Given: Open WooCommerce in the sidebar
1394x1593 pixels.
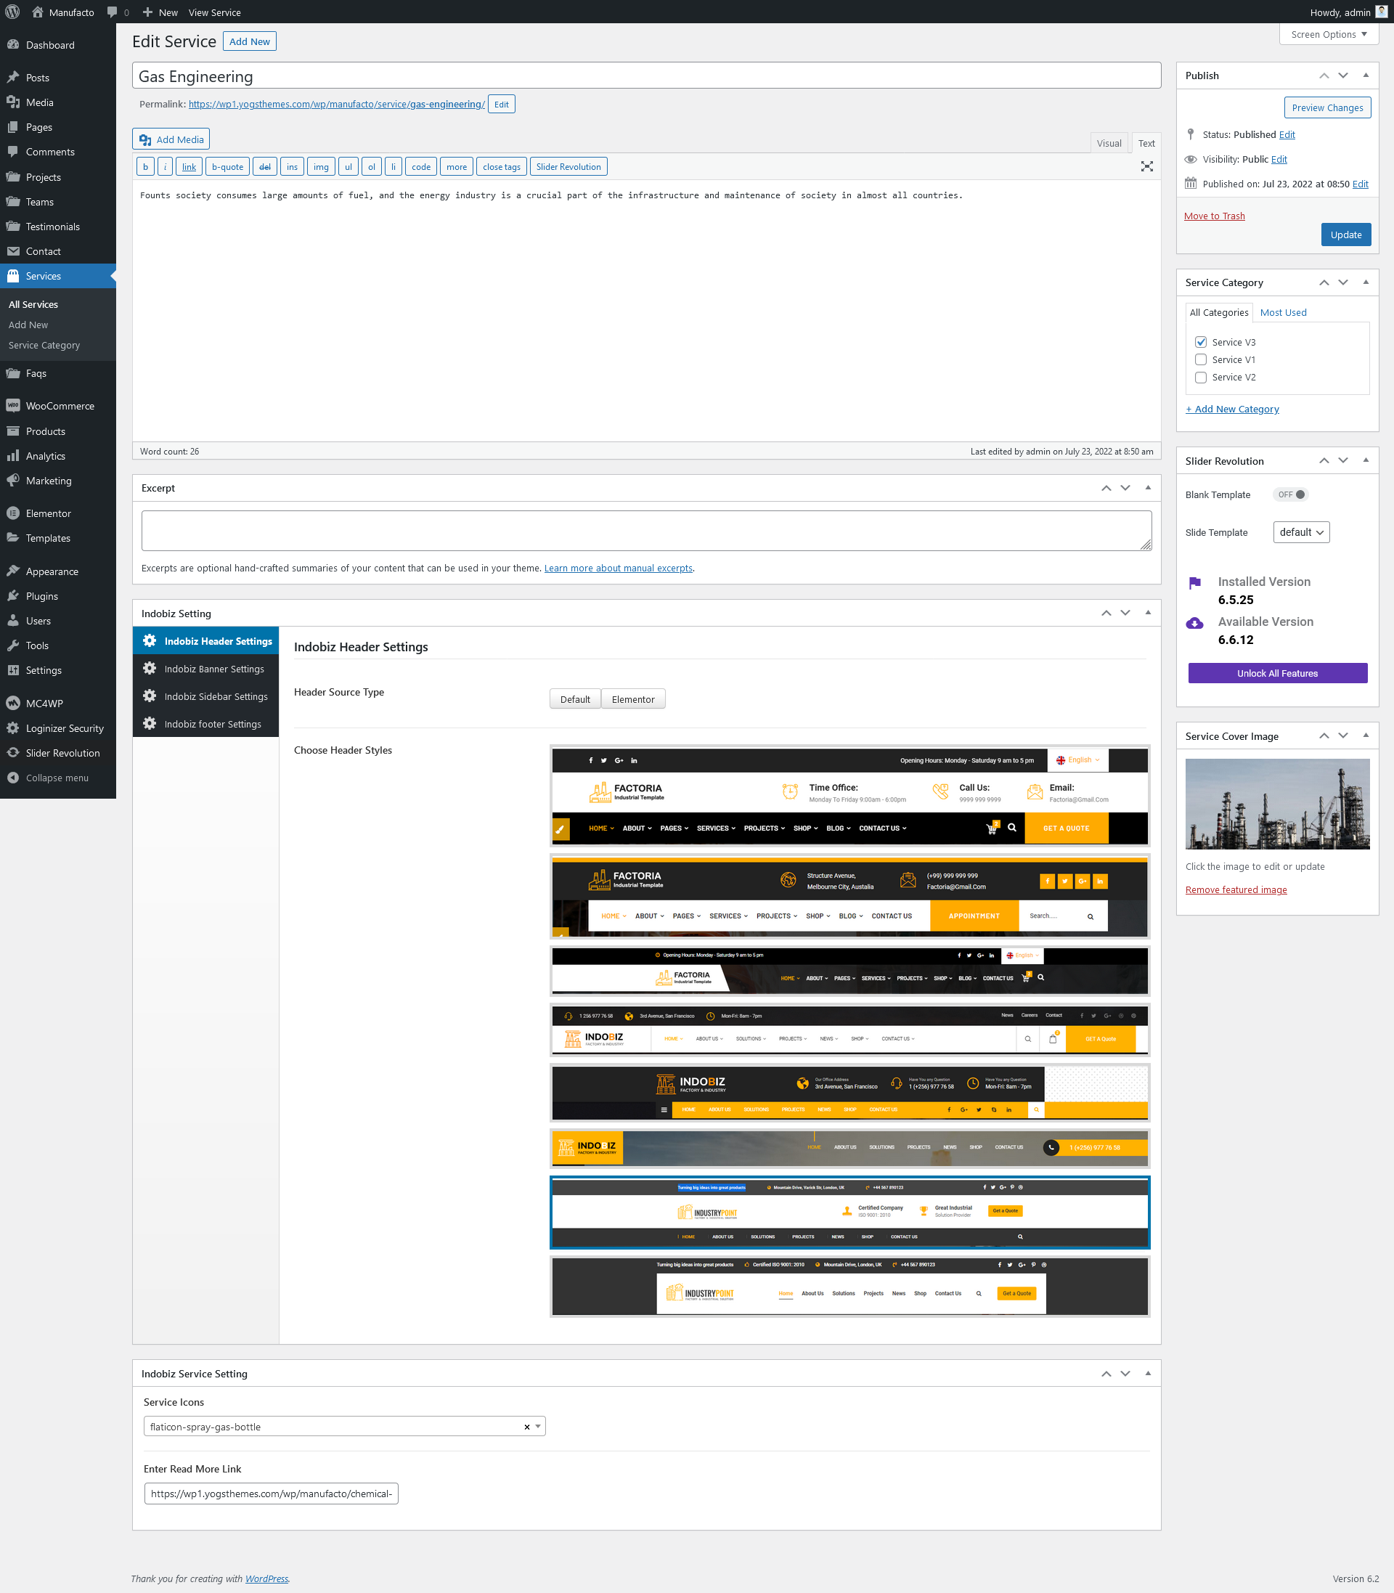Looking at the screenshot, I should click(59, 406).
